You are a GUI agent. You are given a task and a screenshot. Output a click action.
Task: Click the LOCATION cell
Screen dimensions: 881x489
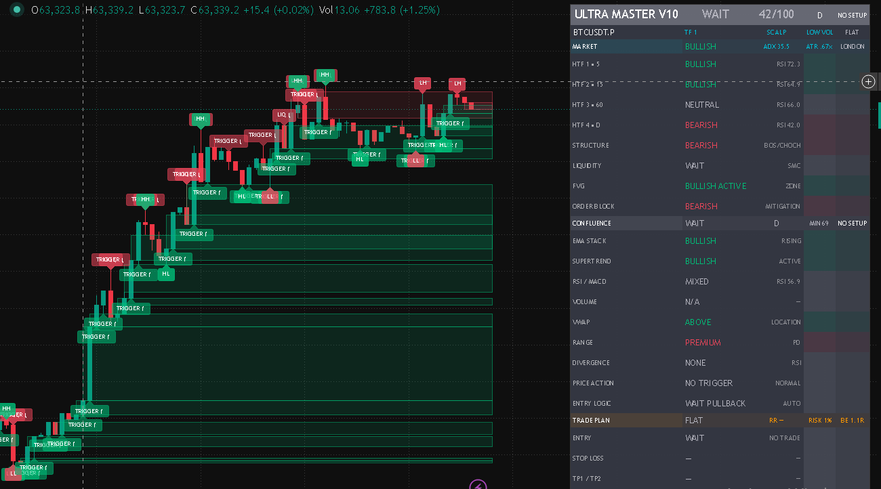[x=786, y=322]
